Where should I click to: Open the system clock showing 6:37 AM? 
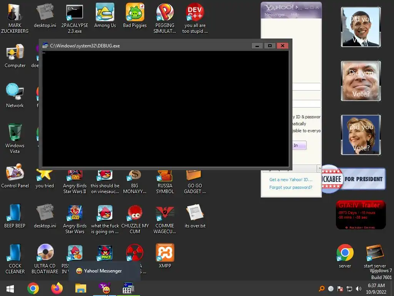coord(376,289)
